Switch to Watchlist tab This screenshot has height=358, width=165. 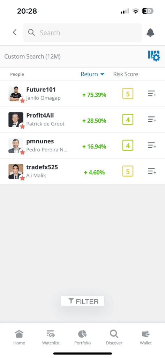point(51,337)
